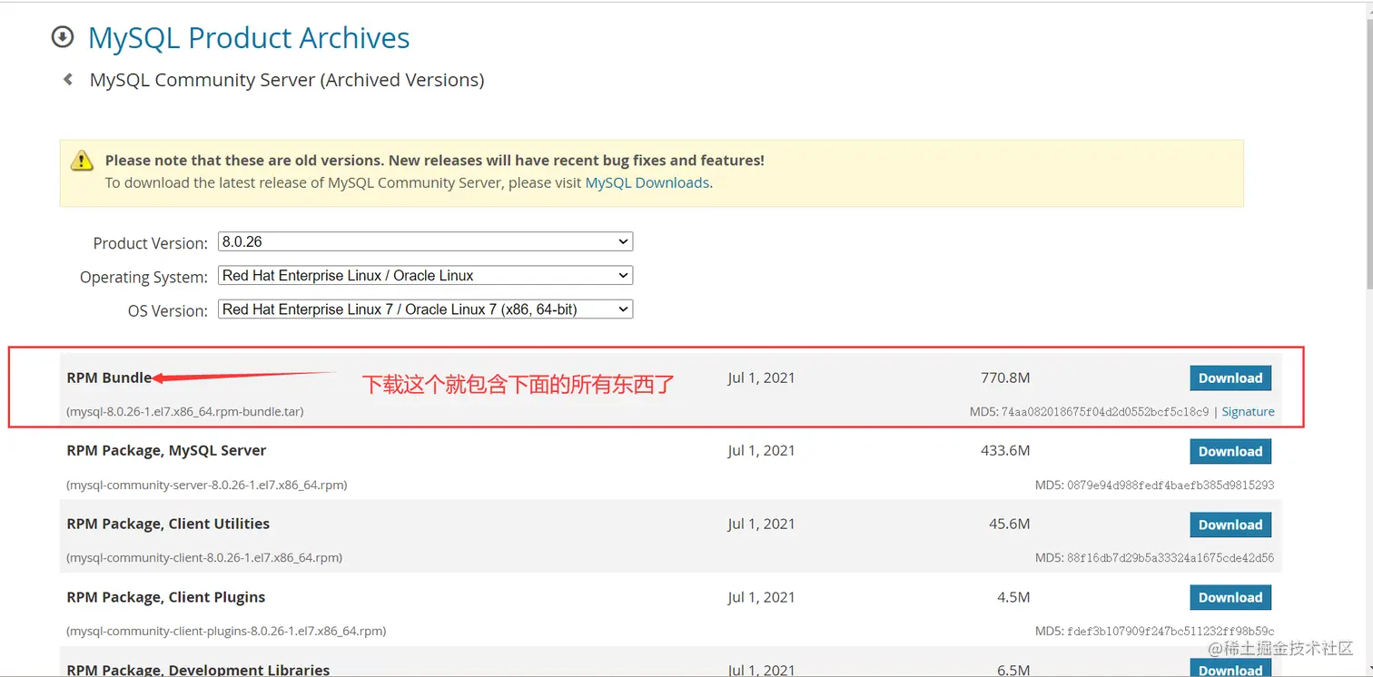Image resolution: width=1373 pixels, height=677 pixels.
Task: Download the RPM Bundle
Action: click(1230, 378)
